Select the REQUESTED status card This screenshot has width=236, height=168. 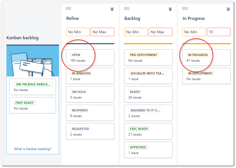(x=90, y=131)
